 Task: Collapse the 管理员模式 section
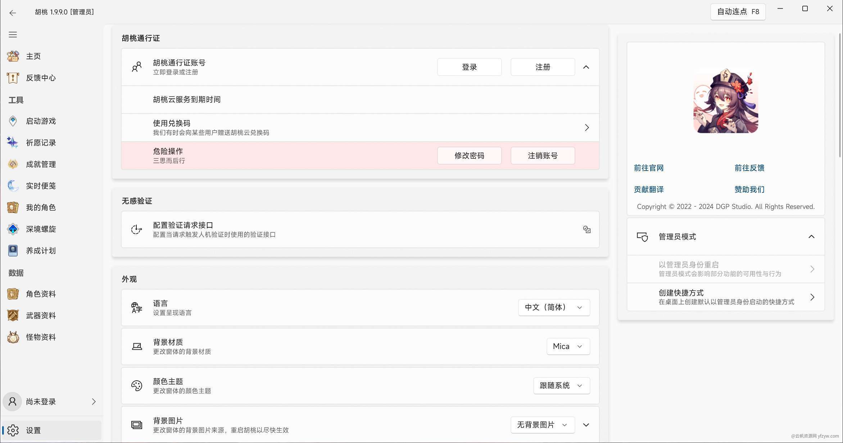coord(811,237)
